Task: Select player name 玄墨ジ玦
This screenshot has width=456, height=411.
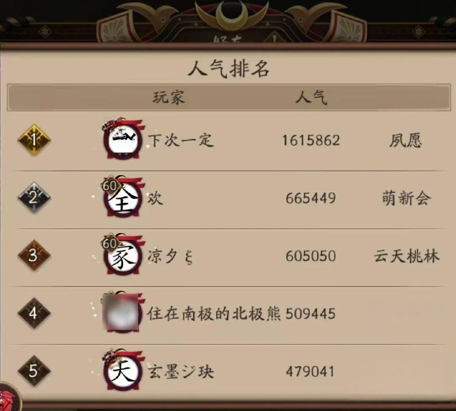Action: [x=181, y=372]
